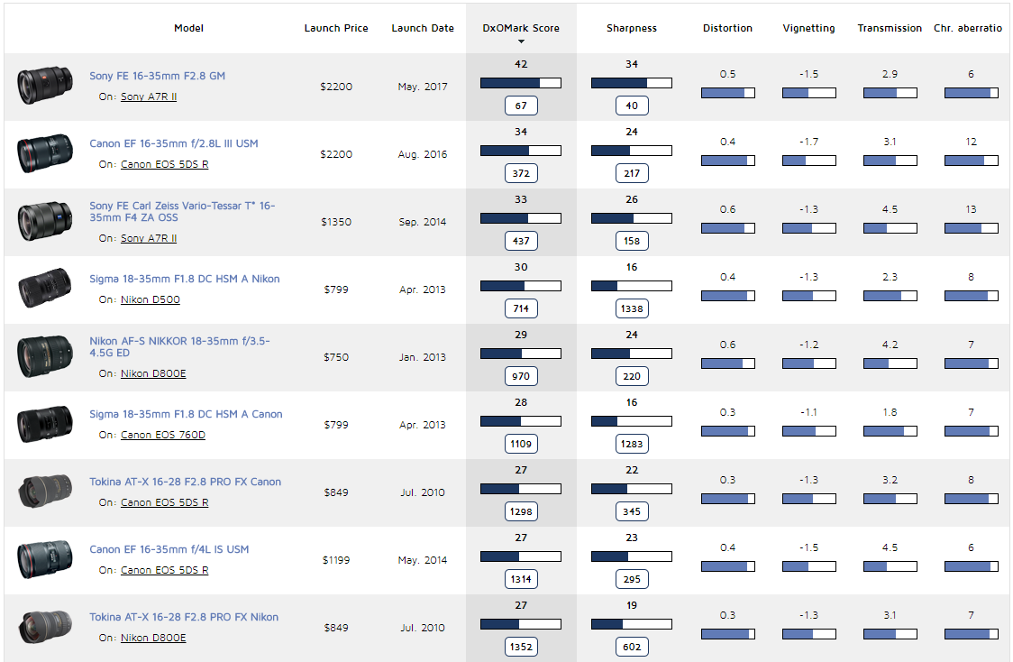Click DxOMark rank badge 714
The height and width of the screenshot is (662, 1013).
521,308
